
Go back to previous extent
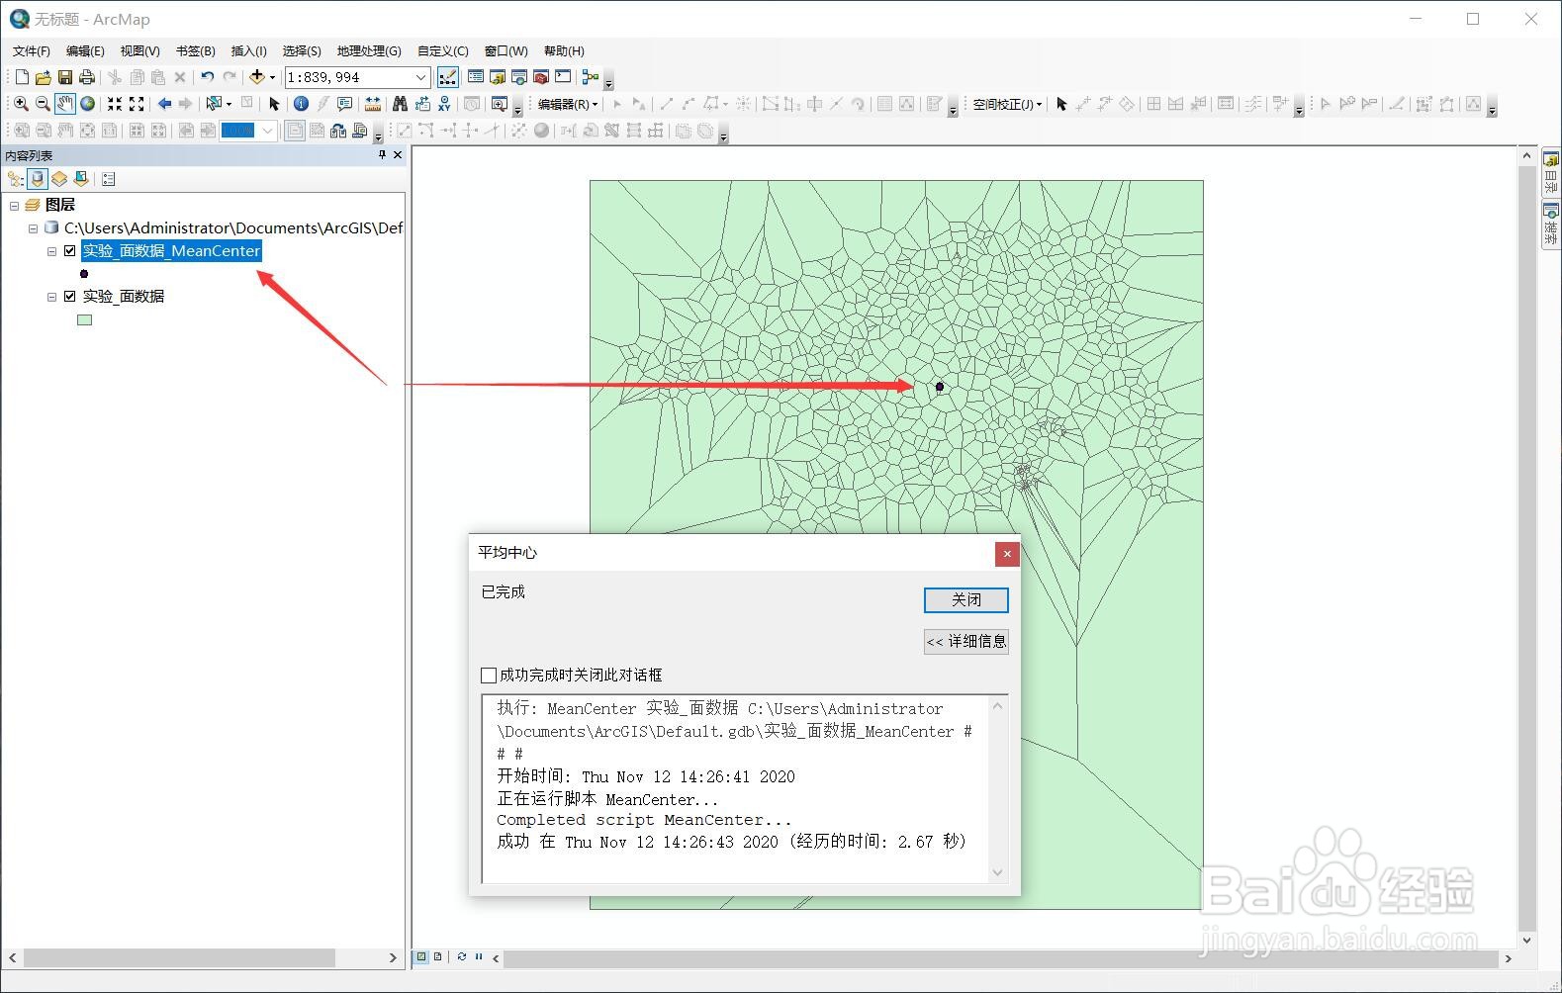[164, 104]
